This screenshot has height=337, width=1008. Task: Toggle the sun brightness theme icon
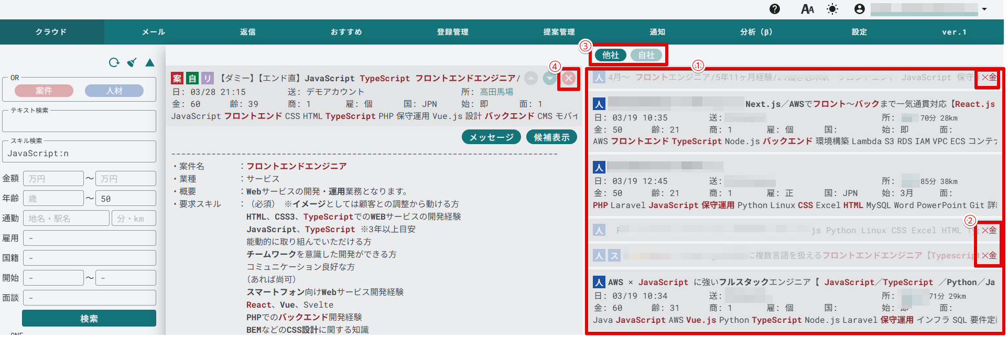point(832,9)
